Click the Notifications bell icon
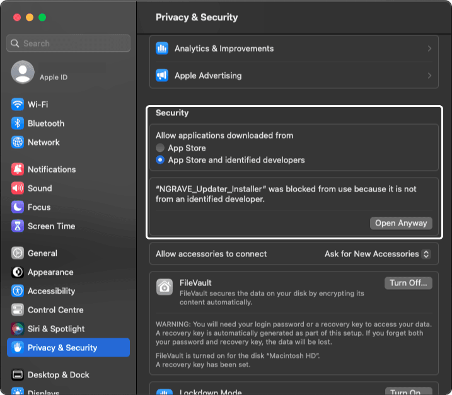The height and width of the screenshot is (395, 452). (18, 169)
